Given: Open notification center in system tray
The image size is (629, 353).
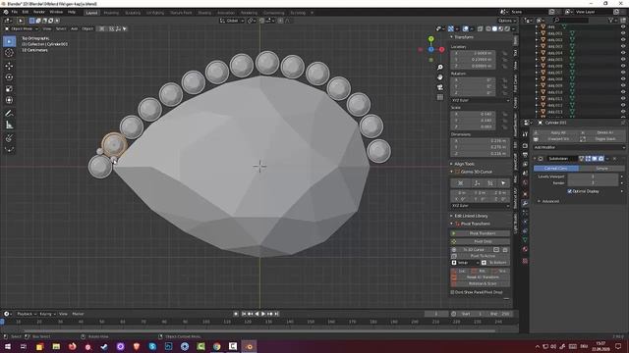Looking at the screenshot, I should [x=618, y=346].
